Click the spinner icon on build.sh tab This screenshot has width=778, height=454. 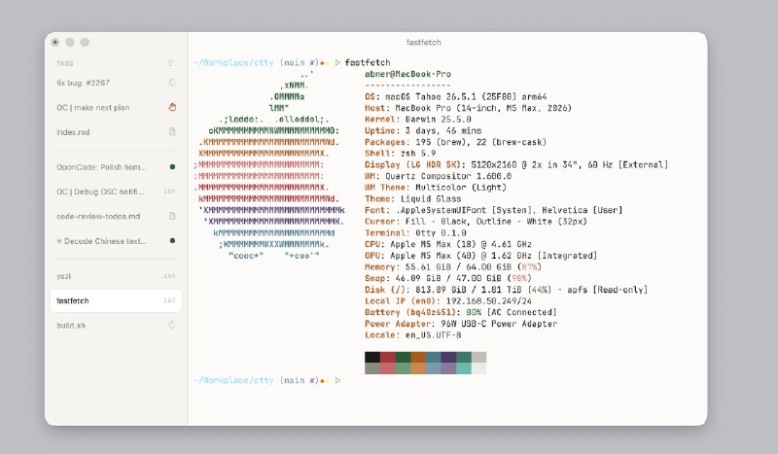pos(172,325)
